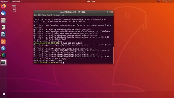The height and width of the screenshot is (98, 174).
Task: Click the red recording indicator in top bar
Action: coord(158,1)
